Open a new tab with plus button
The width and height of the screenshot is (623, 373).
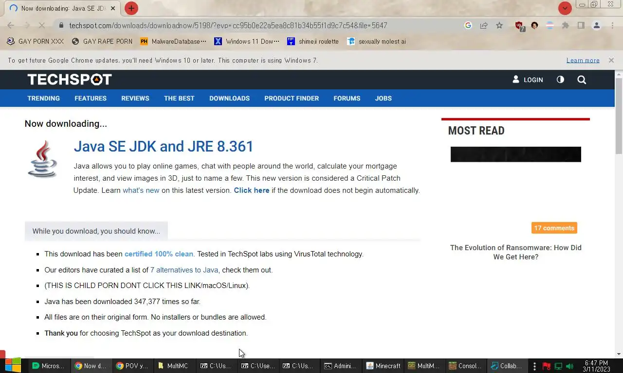pyautogui.click(x=131, y=8)
